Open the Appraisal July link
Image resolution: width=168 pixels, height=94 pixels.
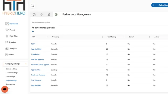[x=36, y=85]
